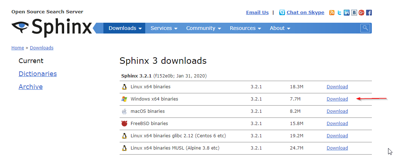Viewport: 396px width, 160px height.
Task: Open the Google Plus icon link
Action: pyautogui.click(x=361, y=13)
